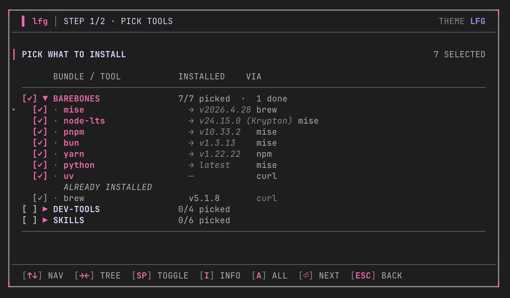Toggle the pnpm checkbox
The image size is (510, 298).
tap(40, 132)
